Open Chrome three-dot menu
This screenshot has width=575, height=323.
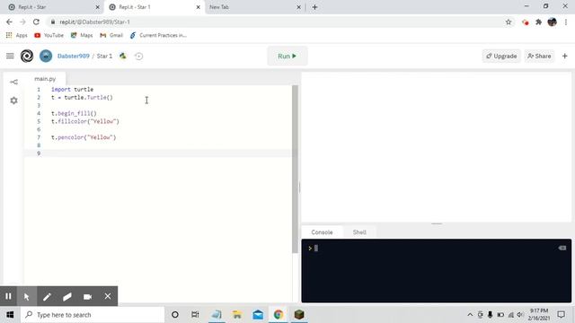pyautogui.click(x=566, y=22)
